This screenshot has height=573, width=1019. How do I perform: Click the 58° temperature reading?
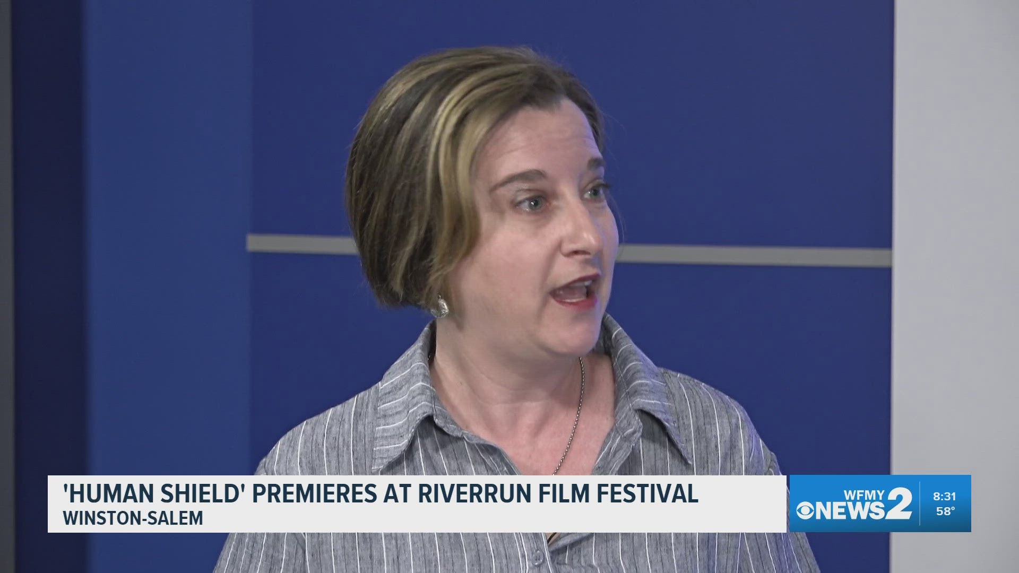point(945,511)
